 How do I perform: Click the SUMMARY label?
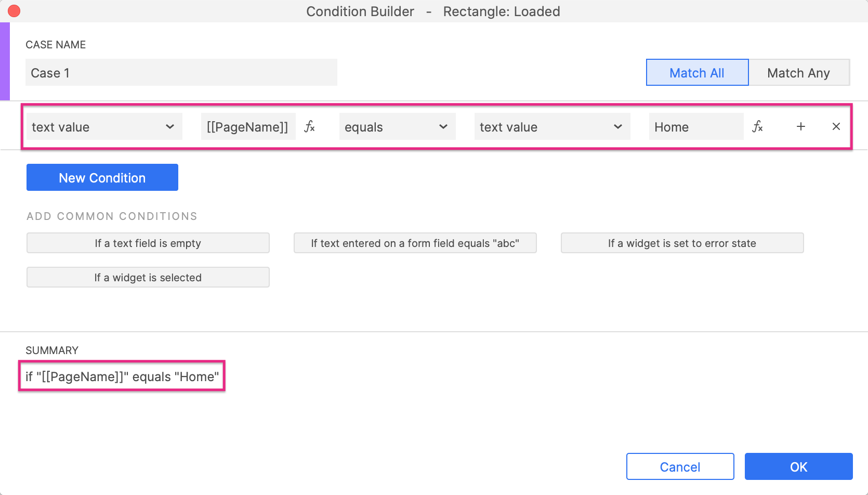tap(52, 350)
